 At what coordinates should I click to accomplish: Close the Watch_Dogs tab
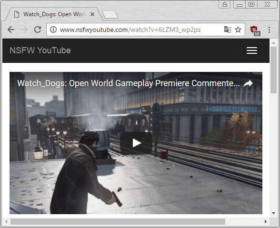(x=92, y=14)
